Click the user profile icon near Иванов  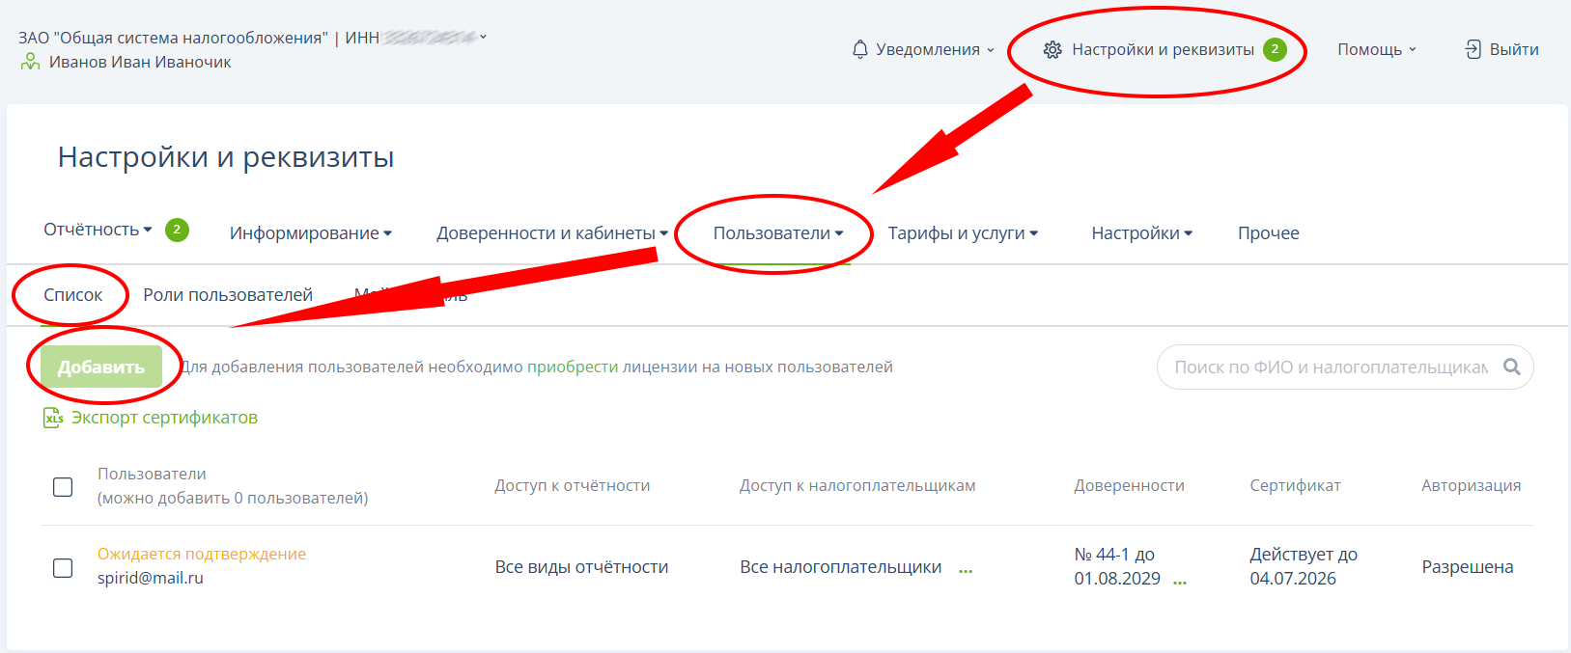tap(31, 62)
